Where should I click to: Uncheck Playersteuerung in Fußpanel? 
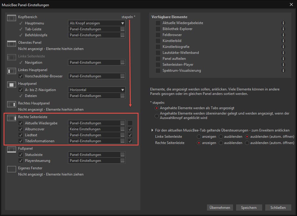tap(21, 161)
